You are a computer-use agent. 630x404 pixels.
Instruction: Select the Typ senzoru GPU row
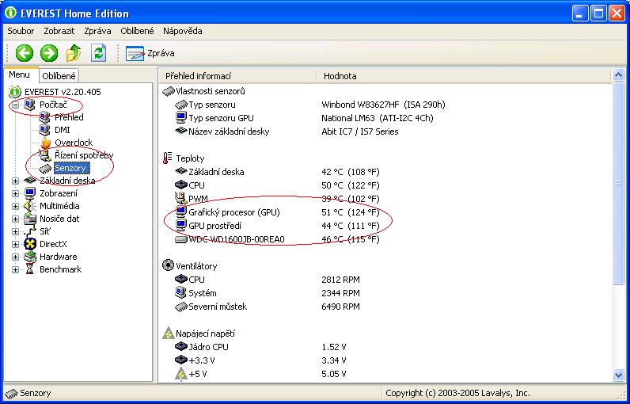[304, 118]
